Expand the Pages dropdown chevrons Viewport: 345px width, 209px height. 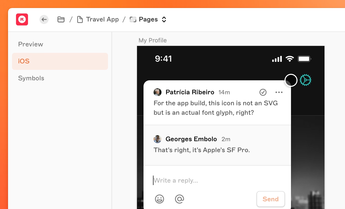(x=164, y=19)
